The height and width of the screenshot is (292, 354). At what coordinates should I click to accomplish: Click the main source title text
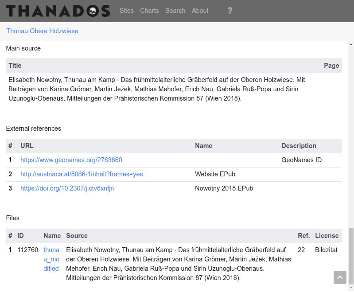[157, 89]
